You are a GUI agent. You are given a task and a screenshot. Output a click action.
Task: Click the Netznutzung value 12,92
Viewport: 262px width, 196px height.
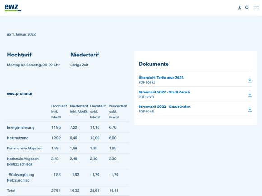point(56,138)
